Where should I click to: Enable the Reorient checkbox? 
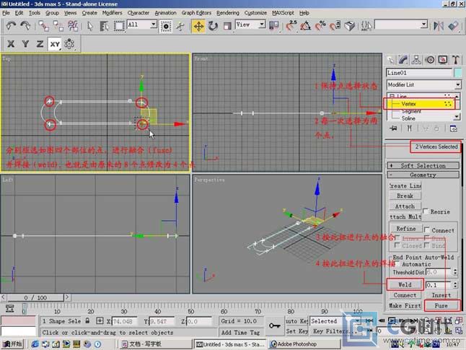(x=426, y=211)
